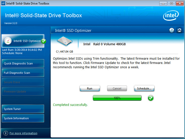
Task: Click the optimizer gauge dial icon
Action: [8, 41]
